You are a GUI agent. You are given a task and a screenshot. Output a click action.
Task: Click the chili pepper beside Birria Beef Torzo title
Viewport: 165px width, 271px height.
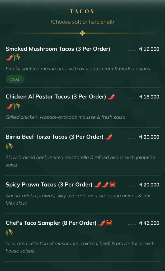click(109, 137)
